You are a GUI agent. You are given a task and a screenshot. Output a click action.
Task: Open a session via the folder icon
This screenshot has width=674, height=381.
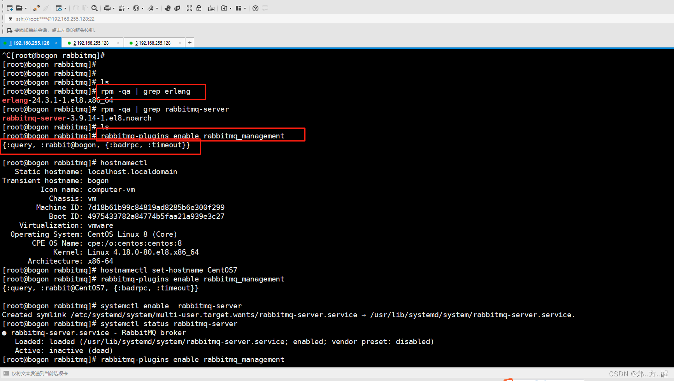point(19,8)
